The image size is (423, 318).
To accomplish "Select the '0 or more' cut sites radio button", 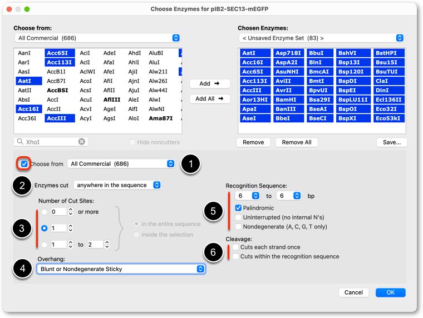I will tap(45, 212).
